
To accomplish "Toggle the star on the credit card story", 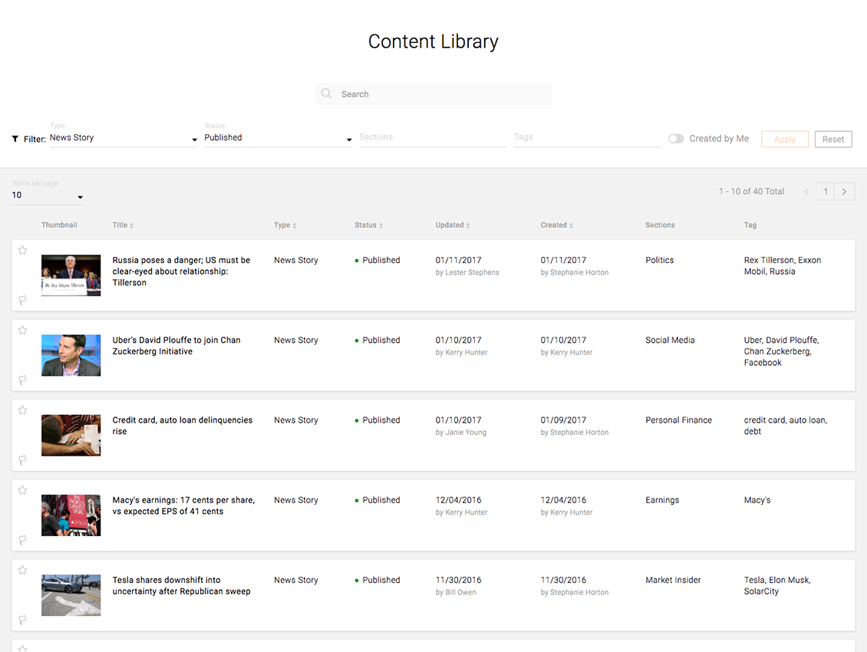I will (22, 410).
